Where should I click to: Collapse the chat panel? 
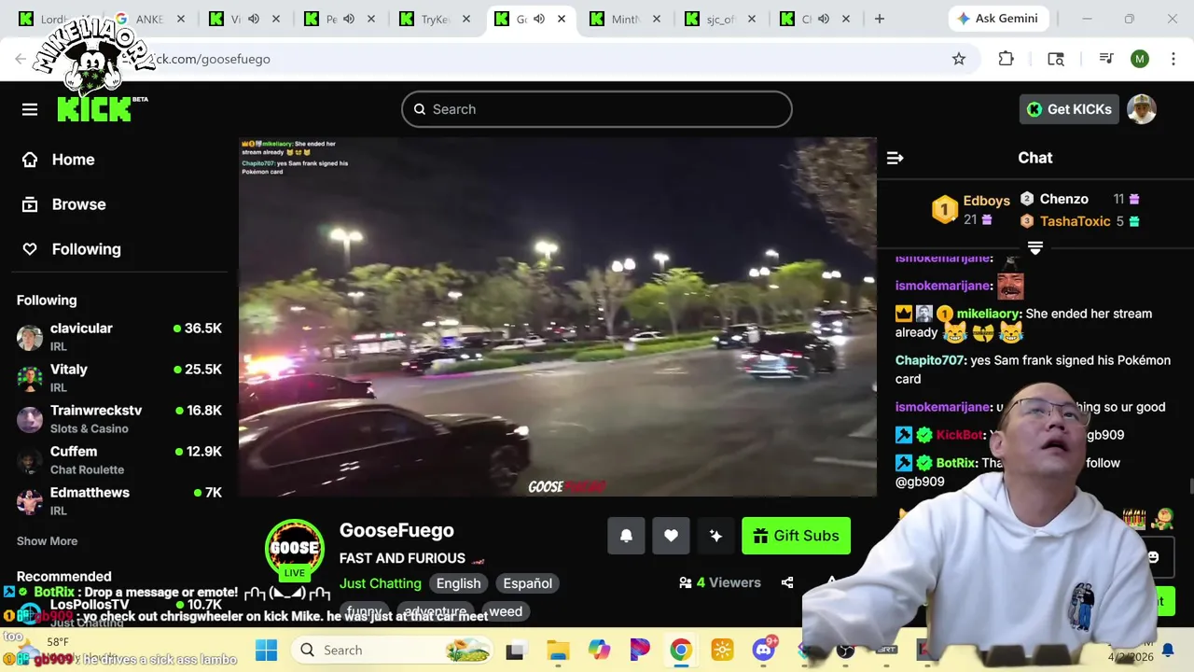pos(895,158)
